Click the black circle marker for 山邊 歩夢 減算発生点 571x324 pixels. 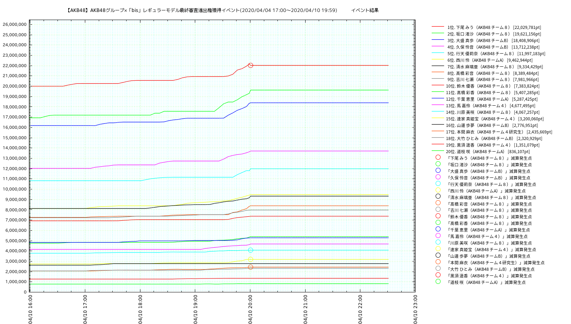click(438, 255)
